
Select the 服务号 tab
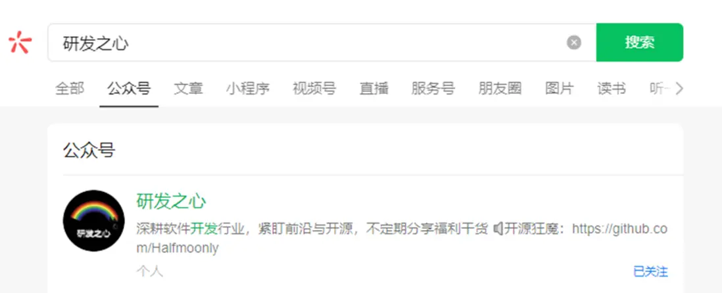coord(433,88)
